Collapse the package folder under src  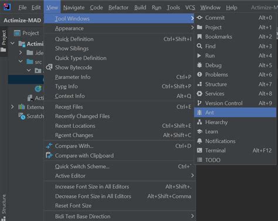pos(29,70)
